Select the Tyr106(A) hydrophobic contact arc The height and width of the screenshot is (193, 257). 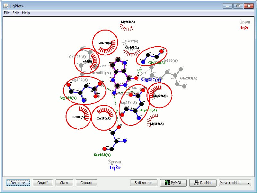tap(104, 113)
